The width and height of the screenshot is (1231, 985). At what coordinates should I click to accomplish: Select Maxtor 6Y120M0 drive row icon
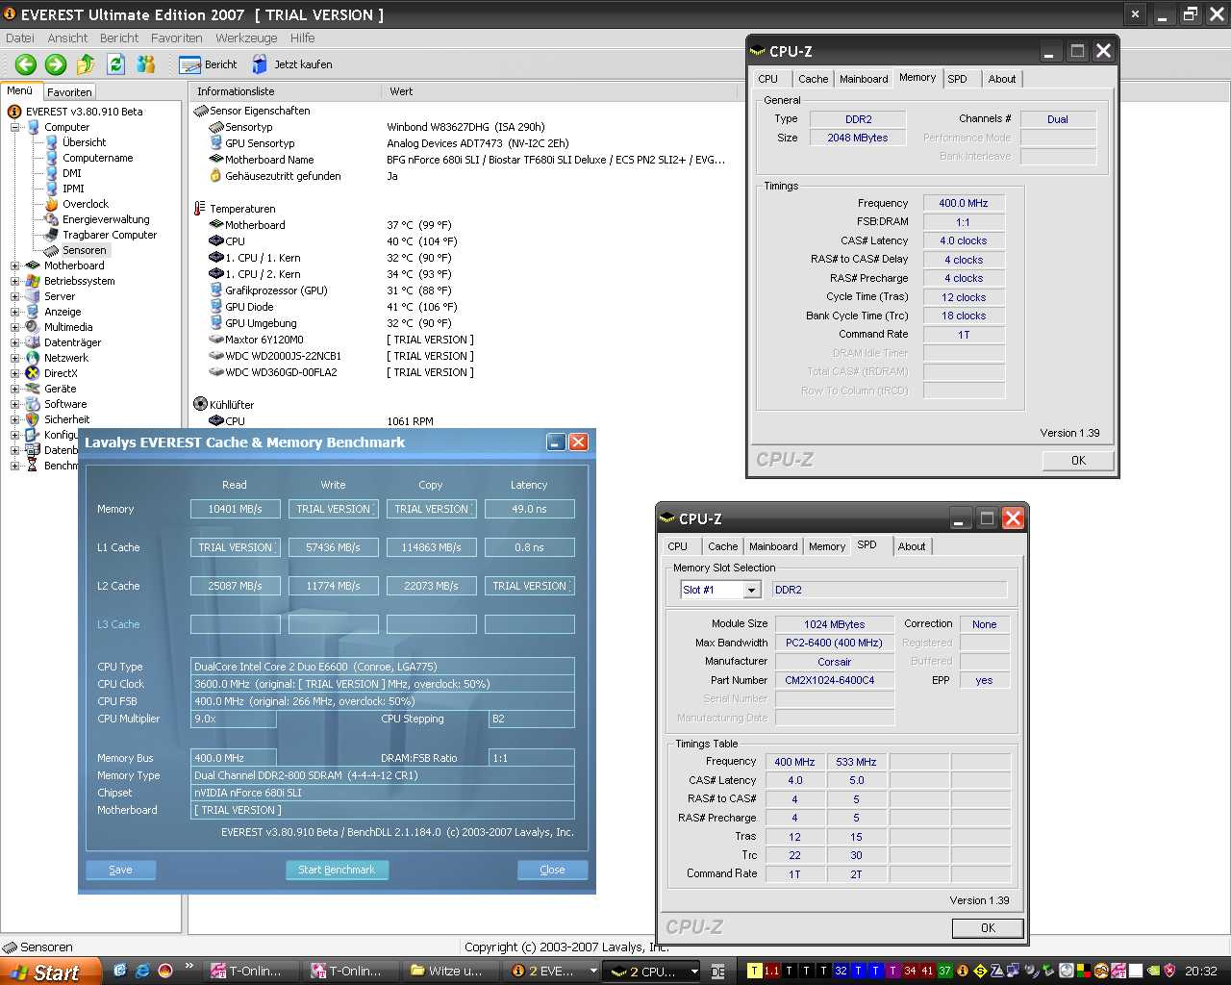pos(216,340)
